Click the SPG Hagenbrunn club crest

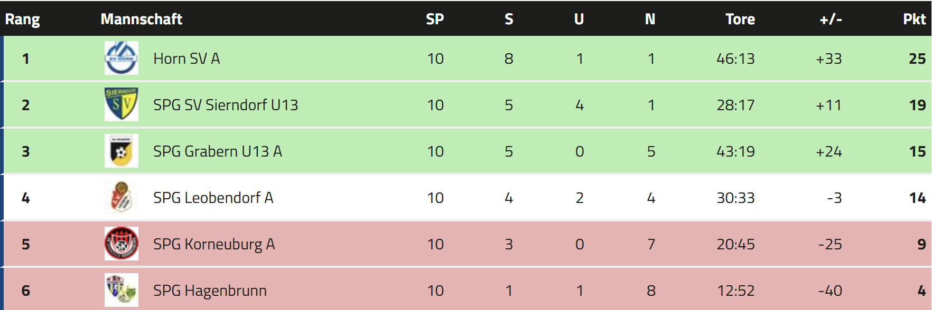point(122,290)
